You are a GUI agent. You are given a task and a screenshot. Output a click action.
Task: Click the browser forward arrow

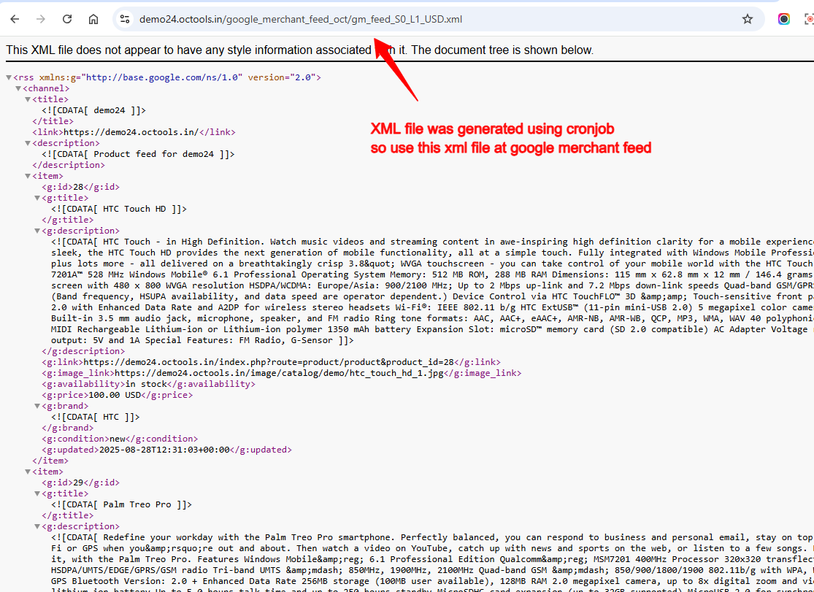click(41, 19)
